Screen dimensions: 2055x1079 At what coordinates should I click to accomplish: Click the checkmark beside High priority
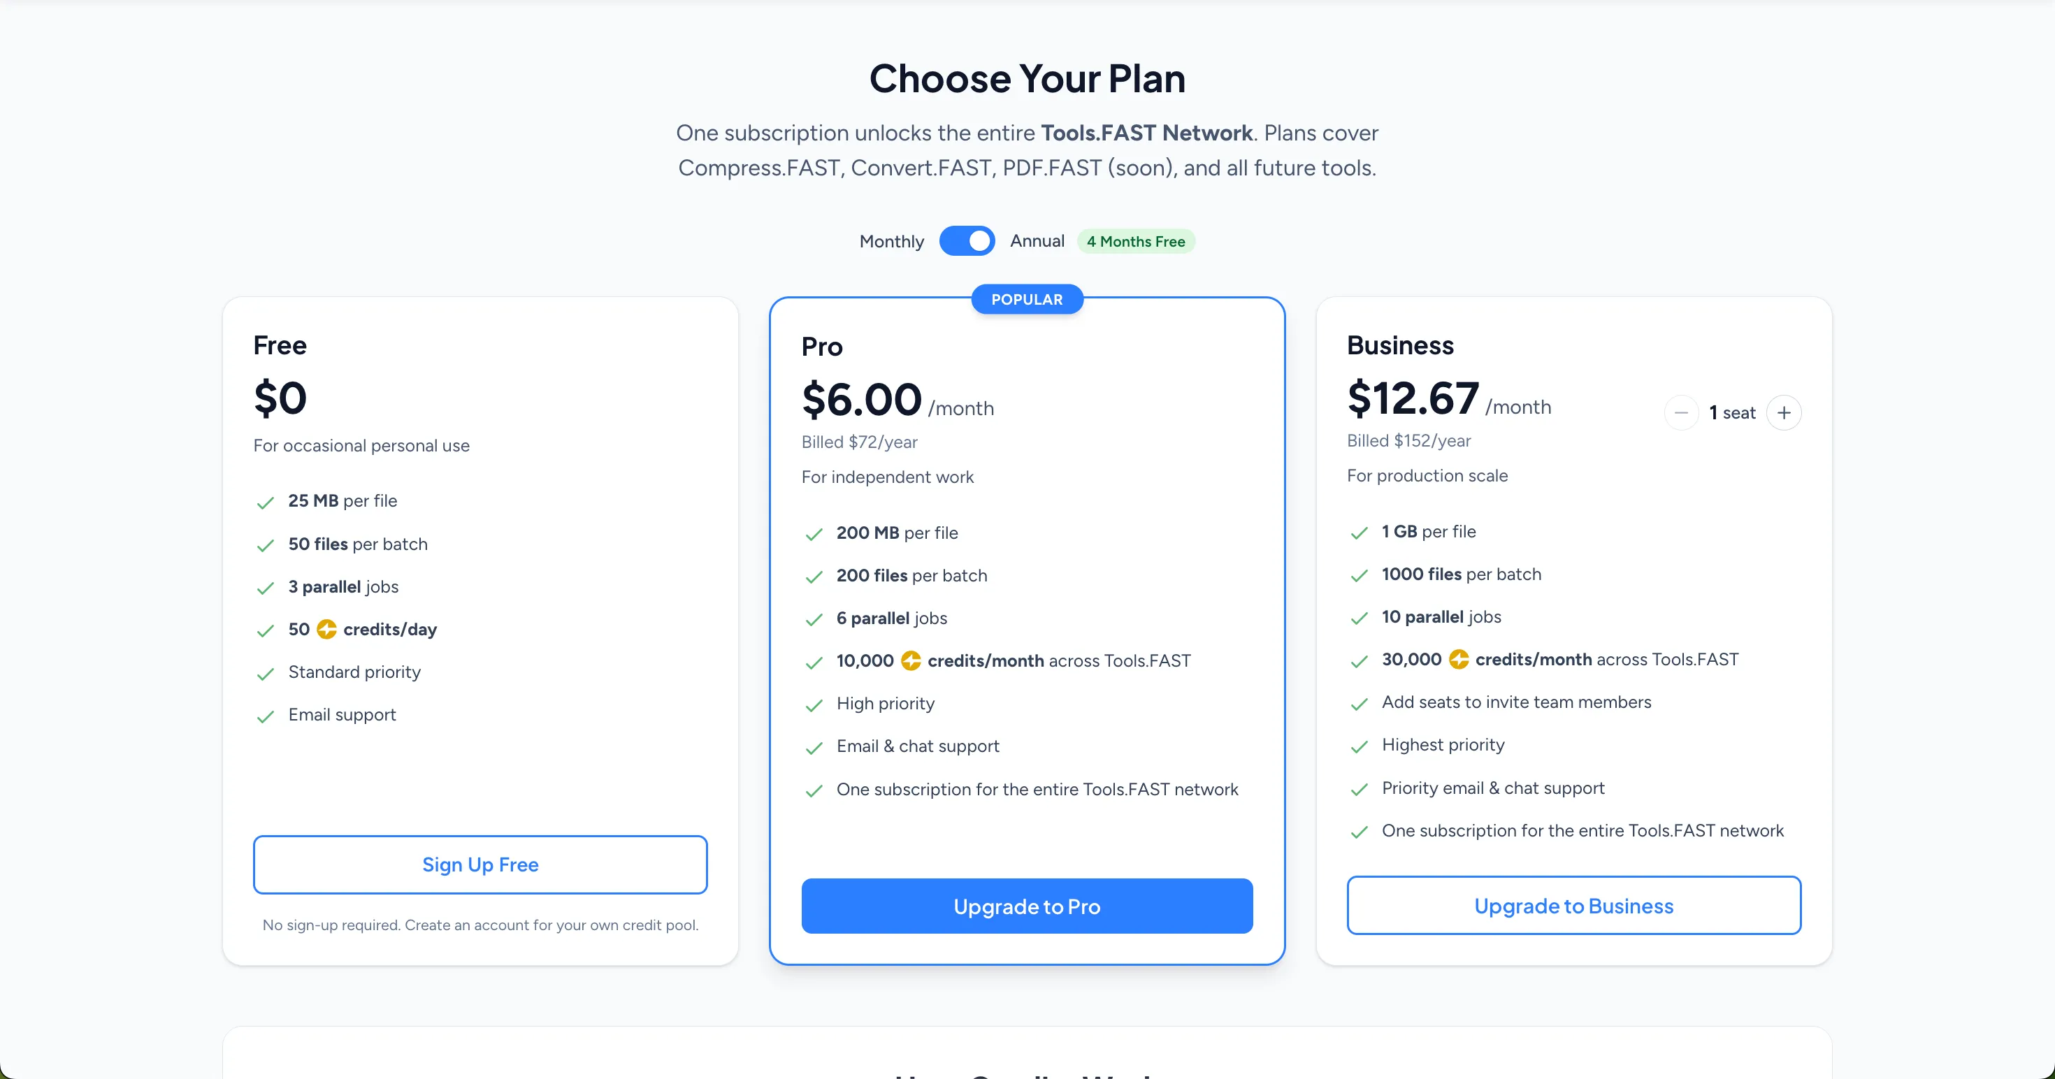coord(814,705)
